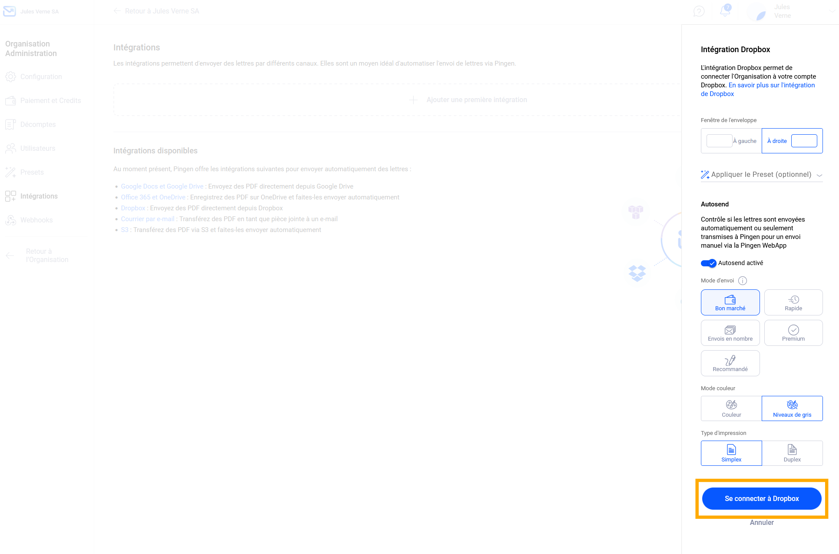Choose the Couleur color mode
Image resolution: width=839 pixels, height=554 pixels.
coord(731,408)
